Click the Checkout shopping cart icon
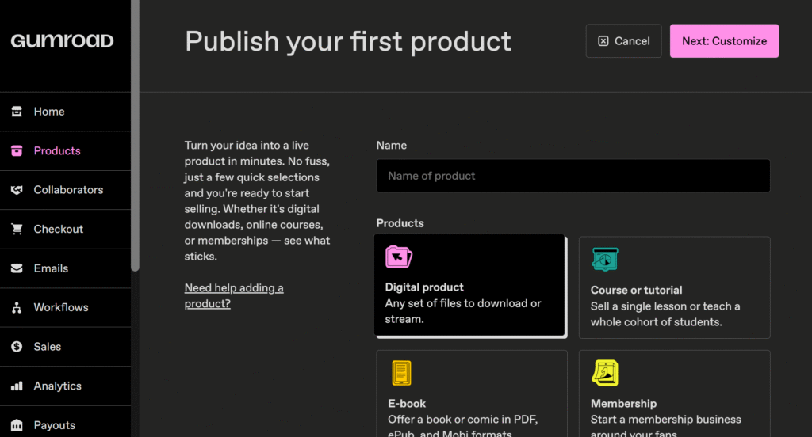 click(x=17, y=229)
